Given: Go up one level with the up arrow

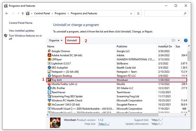Looking at the screenshot, I should pyautogui.click(x=23, y=13).
